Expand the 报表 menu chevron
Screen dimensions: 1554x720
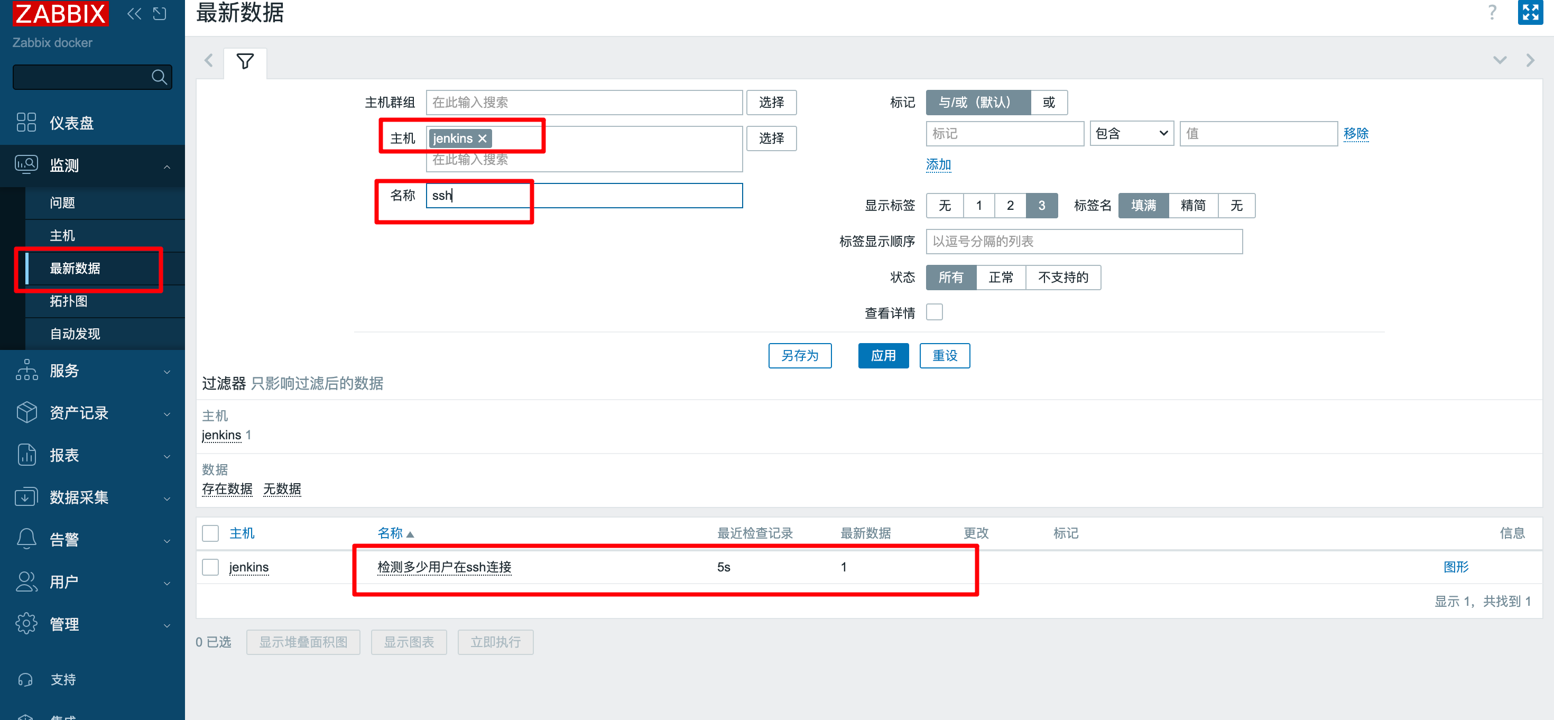pyautogui.click(x=167, y=456)
